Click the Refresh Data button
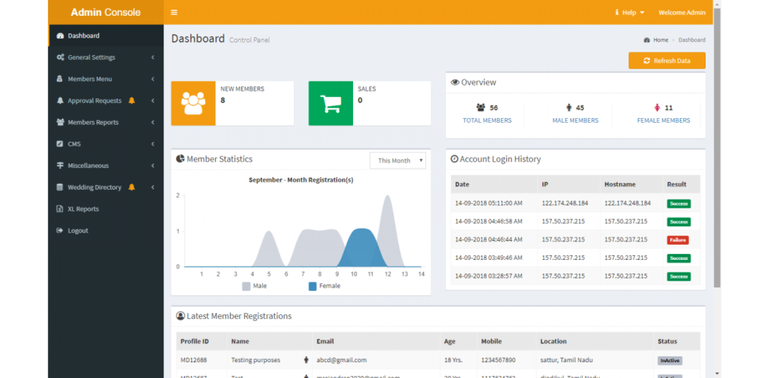The width and height of the screenshot is (769, 378). click(x=666, y=60)
